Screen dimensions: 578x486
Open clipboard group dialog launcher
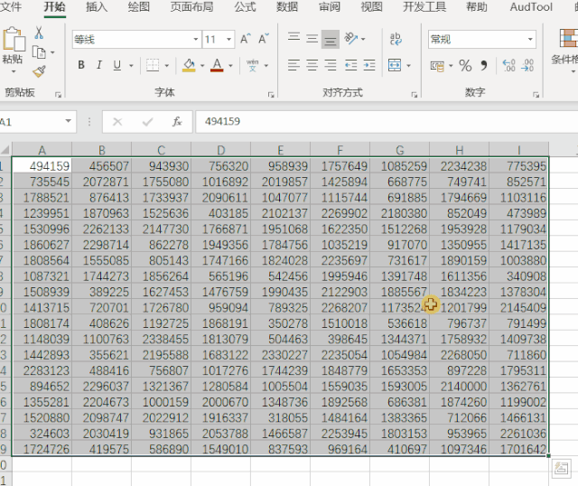(x=58, y=95)
